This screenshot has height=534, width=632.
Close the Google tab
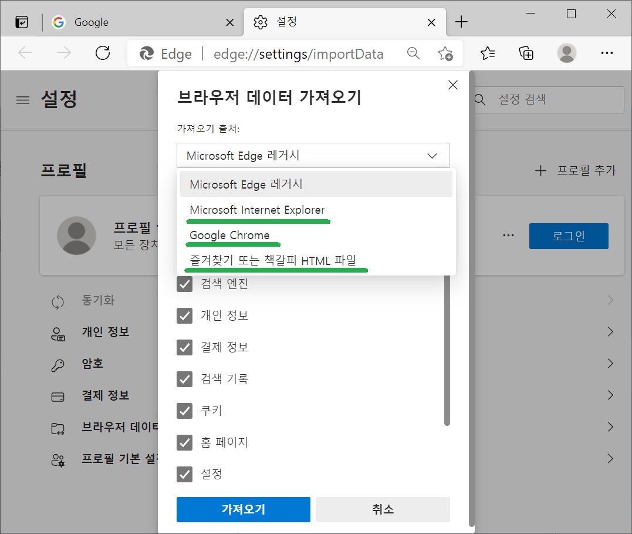[230, 22]
